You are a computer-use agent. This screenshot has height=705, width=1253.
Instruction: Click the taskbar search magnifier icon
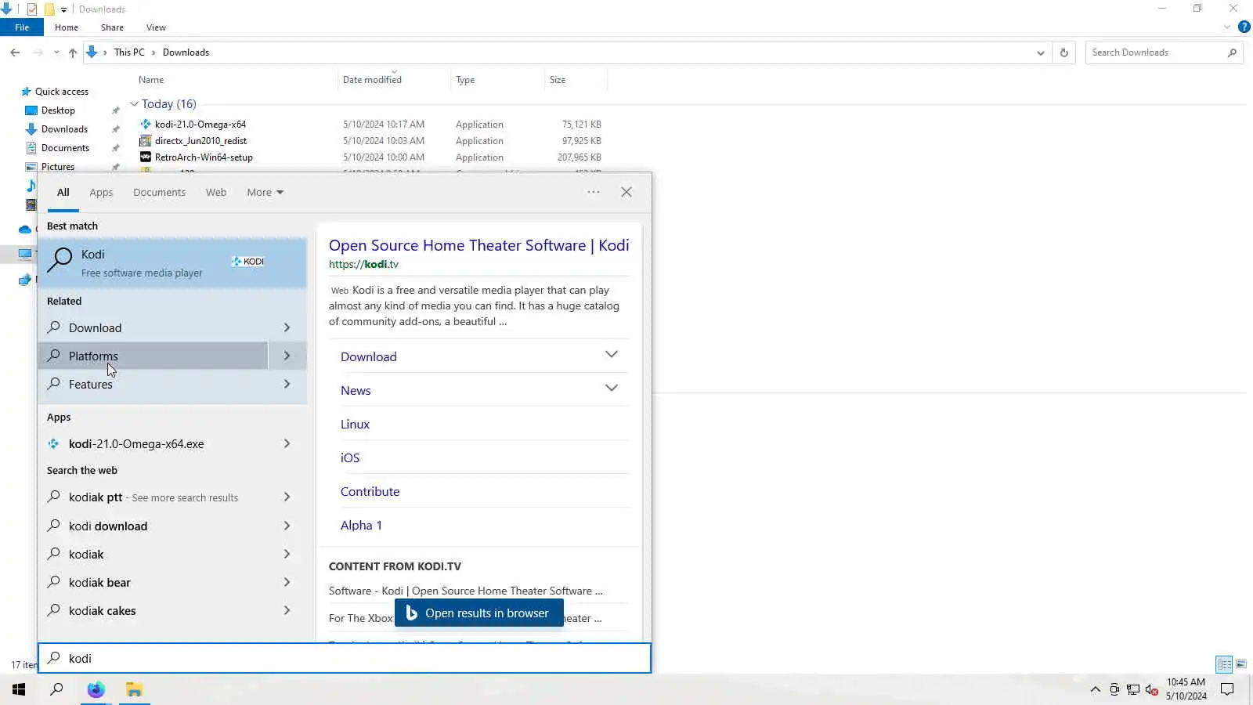[x=56, y=689]
